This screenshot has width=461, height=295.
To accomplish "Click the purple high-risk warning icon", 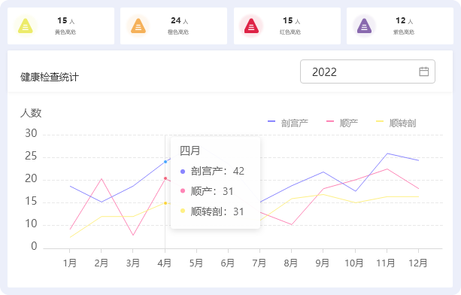I will (364, 26).
